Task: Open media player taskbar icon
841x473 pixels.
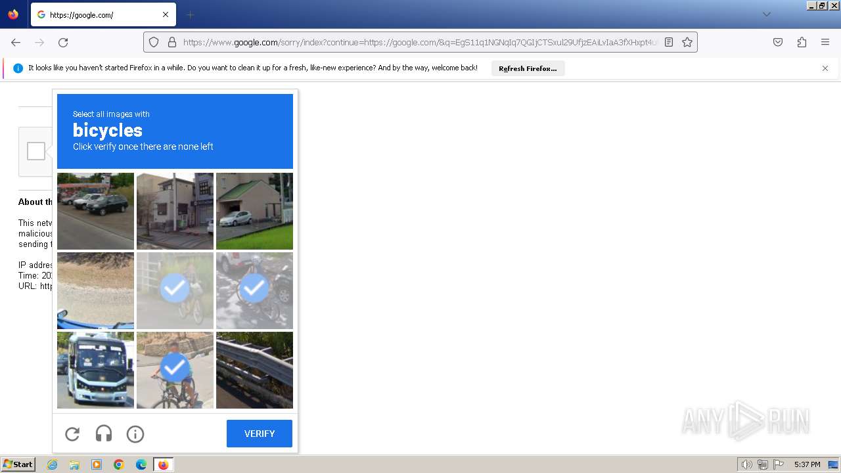Action: 97,464
